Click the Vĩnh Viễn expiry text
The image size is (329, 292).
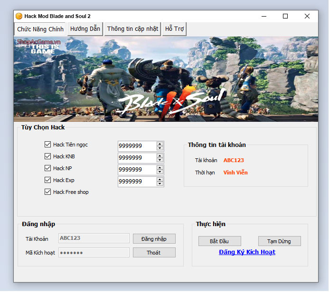tap(235, 173)
